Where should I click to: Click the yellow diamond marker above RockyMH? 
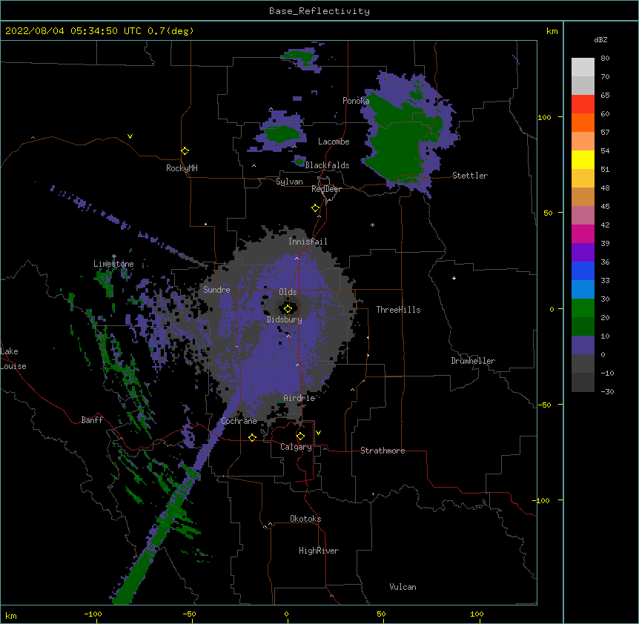coord(185,151)
